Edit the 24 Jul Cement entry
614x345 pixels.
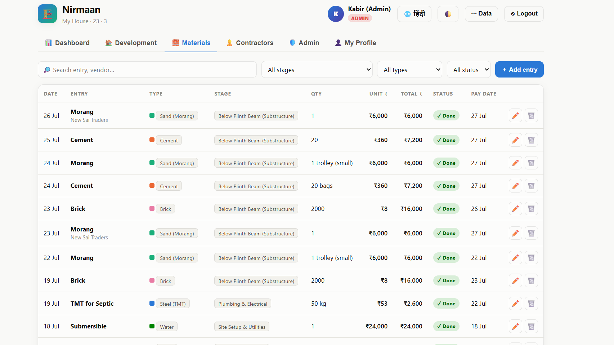(x=515, y=186)
